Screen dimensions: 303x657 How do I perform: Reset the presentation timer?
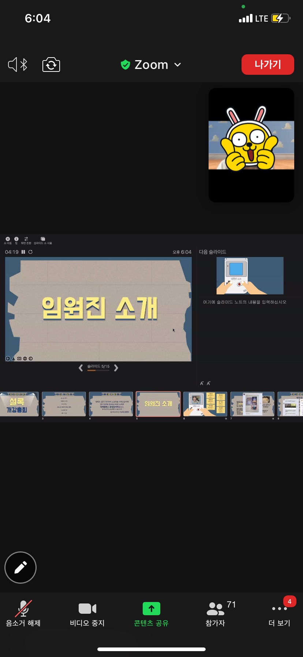30,252
